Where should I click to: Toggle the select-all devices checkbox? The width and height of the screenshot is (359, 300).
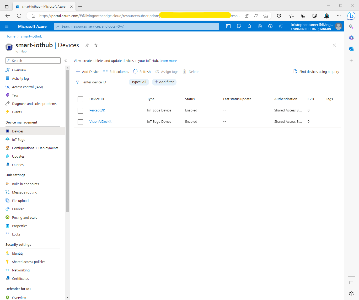[81, 99]
